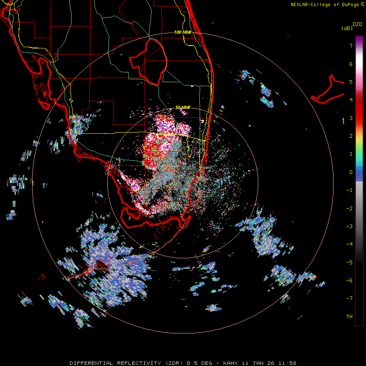The image size is (366, 366).
Task: Click the 6 tick label on scale
Action: pos(351,64)
